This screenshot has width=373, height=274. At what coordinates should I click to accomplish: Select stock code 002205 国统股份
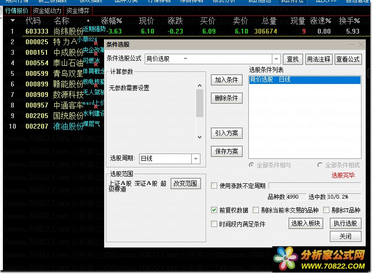tap(37, 116)
